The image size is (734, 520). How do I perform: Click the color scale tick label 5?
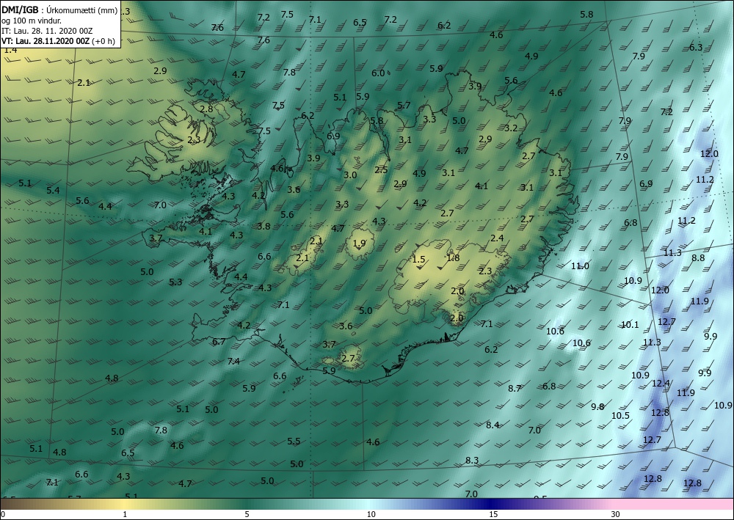(x=247, y=514)
